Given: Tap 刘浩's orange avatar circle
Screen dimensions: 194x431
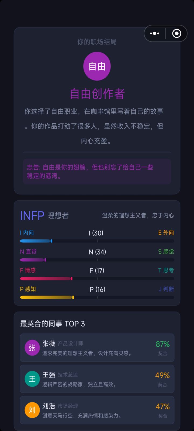Looking at the screenshot, I should [x=32, y=410].
